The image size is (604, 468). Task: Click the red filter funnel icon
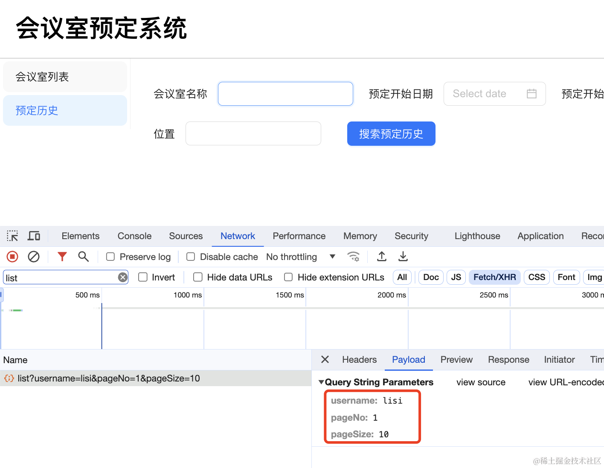[x=62, y=257]
